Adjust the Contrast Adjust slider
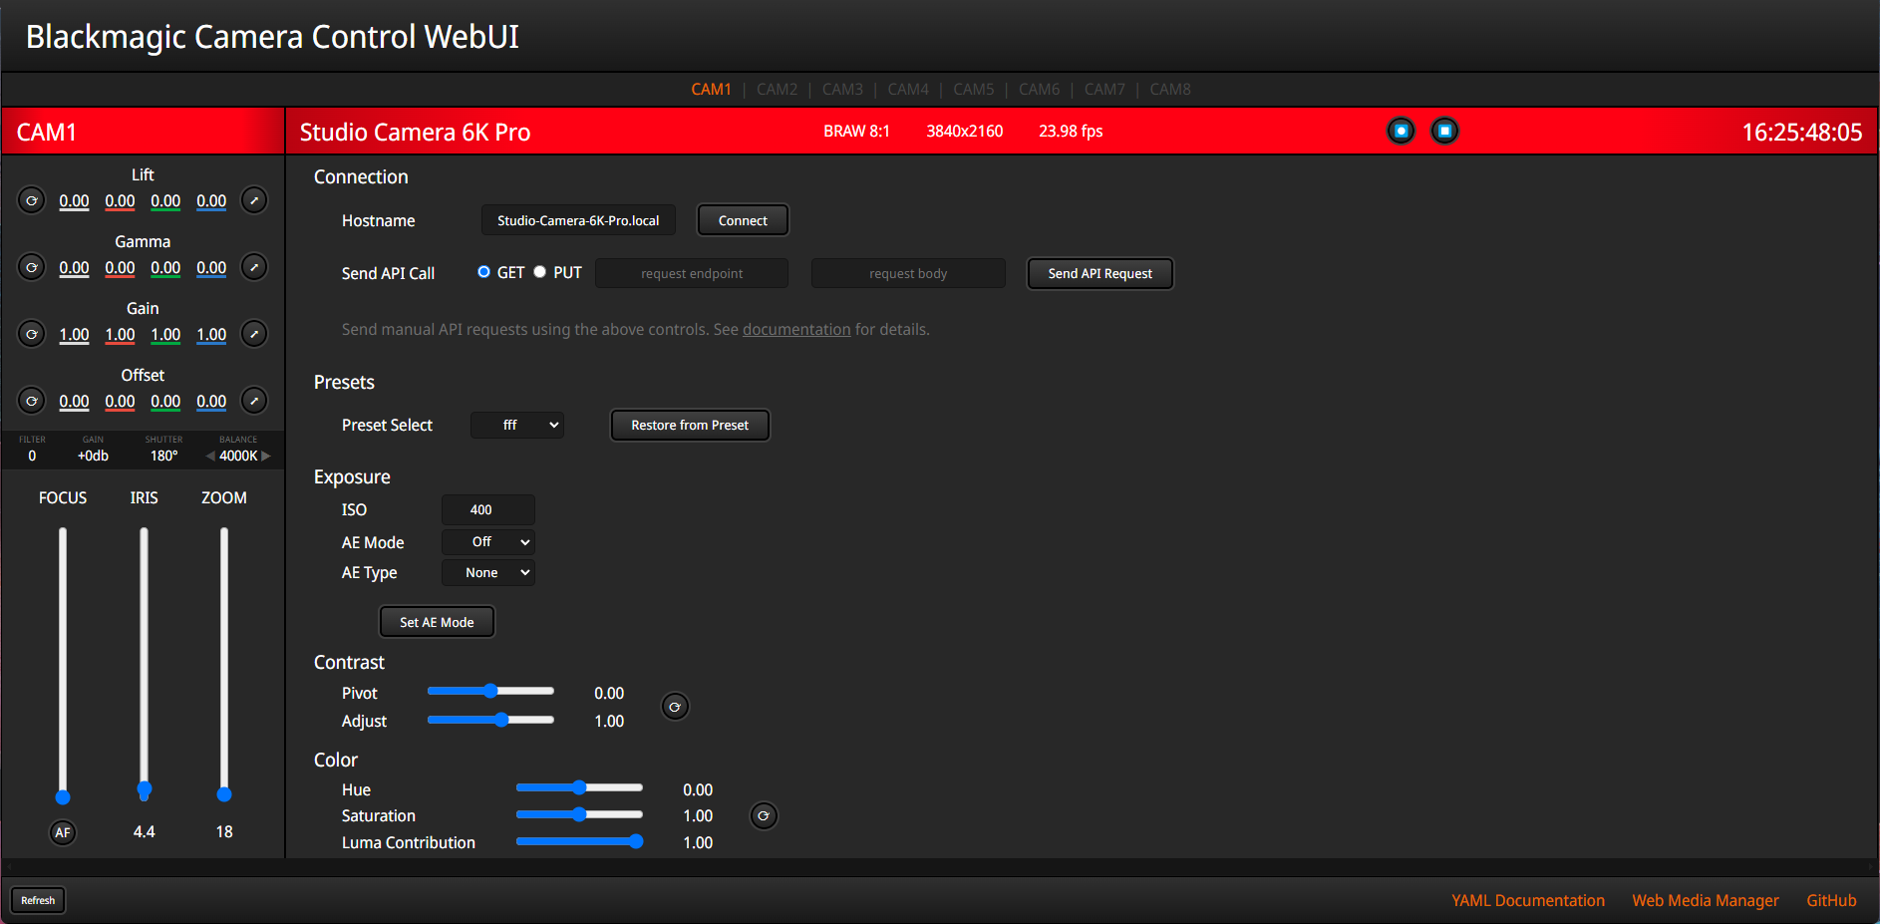 pyautogui.click(x=490, y=720)
